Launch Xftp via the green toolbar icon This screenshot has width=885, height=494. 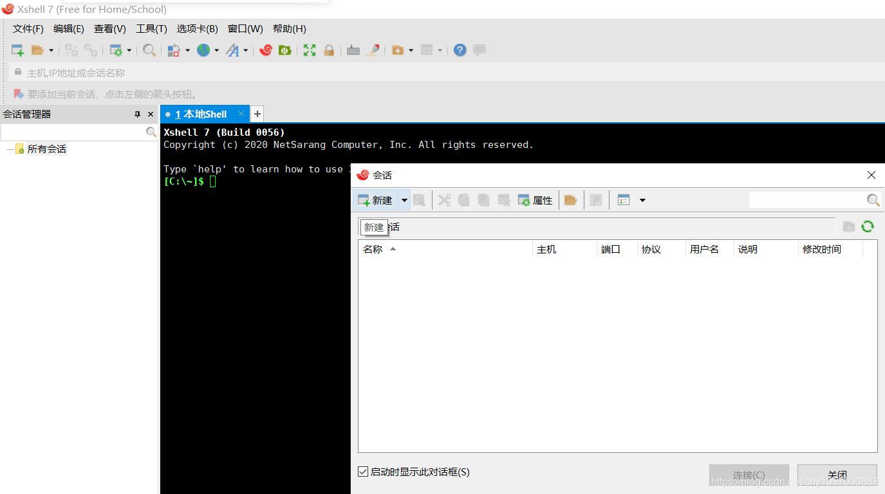tap(285, 50)
